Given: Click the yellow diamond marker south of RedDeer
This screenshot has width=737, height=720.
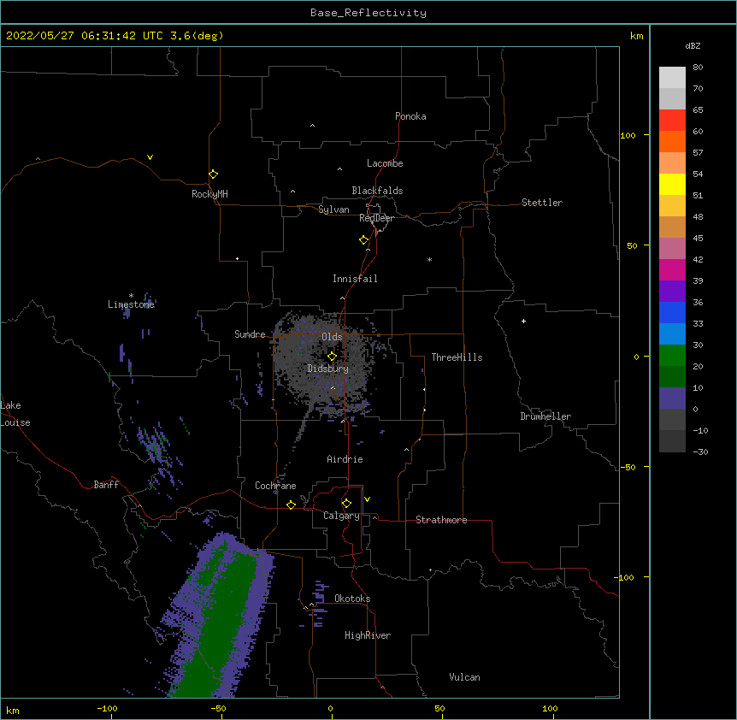Looking at the screenshot, I should pyautogui.click(x=363, y=240).
